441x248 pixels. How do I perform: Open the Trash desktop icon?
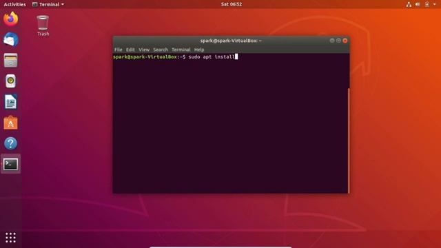tap(43, 26)
